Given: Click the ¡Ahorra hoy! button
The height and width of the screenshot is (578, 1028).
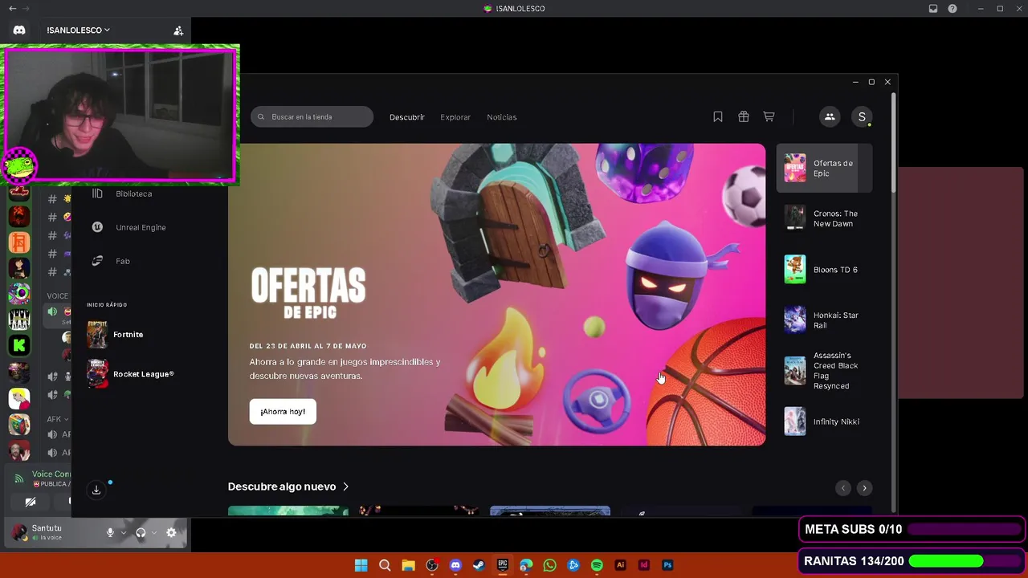Looking at the screenshot, I should (283, 412).
